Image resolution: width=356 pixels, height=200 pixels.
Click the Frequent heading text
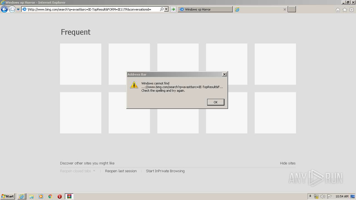76,32
